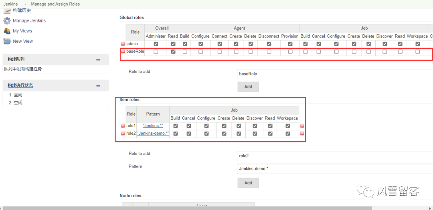Click the role2 role name cell
The width and height of the screenshot is (433, 210).
131,133
